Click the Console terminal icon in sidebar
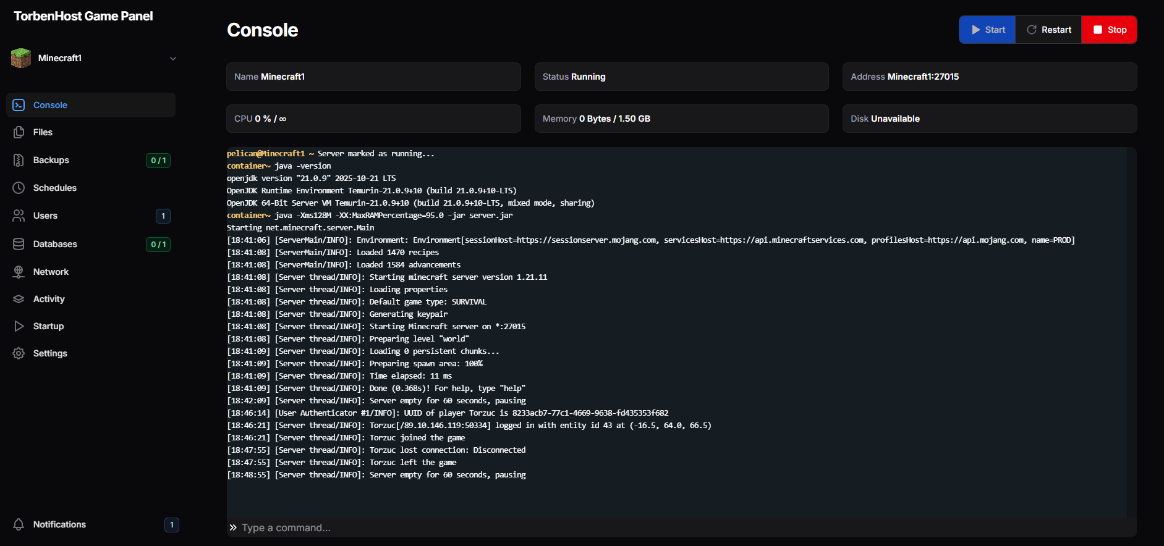Screen dimensions: 1164x546 [x=19, y=105]
